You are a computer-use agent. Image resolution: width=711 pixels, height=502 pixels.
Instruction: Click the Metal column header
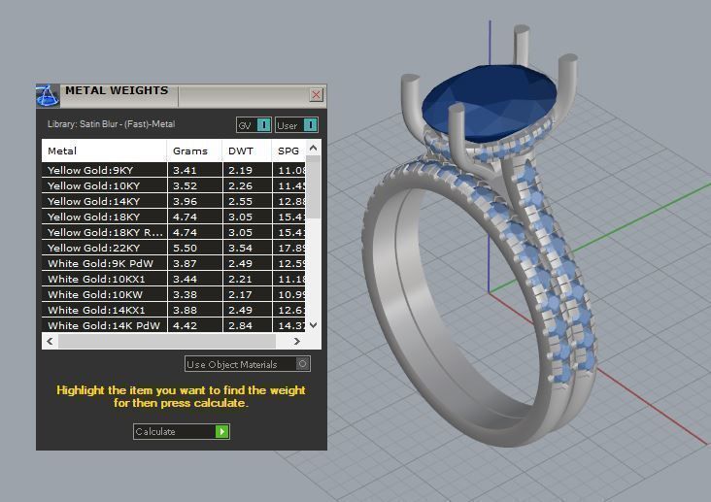click(104, 151)
